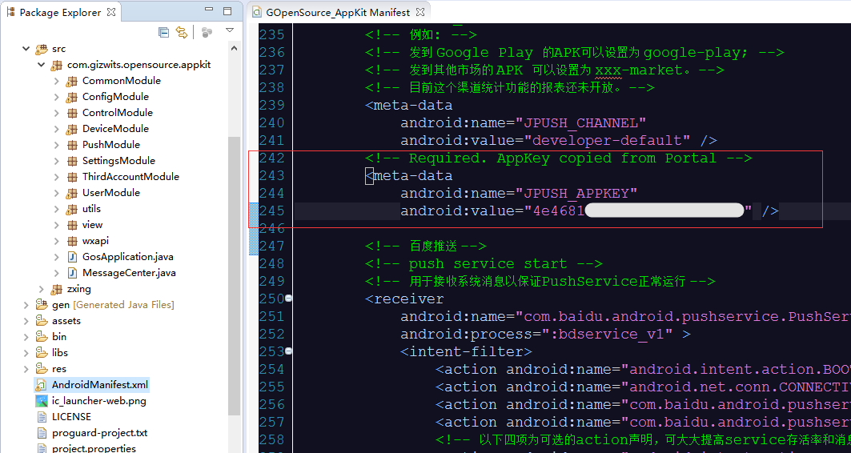Expand the CommonModule package
The height and width of the screenshot is (453, 851).
point(57,81)
